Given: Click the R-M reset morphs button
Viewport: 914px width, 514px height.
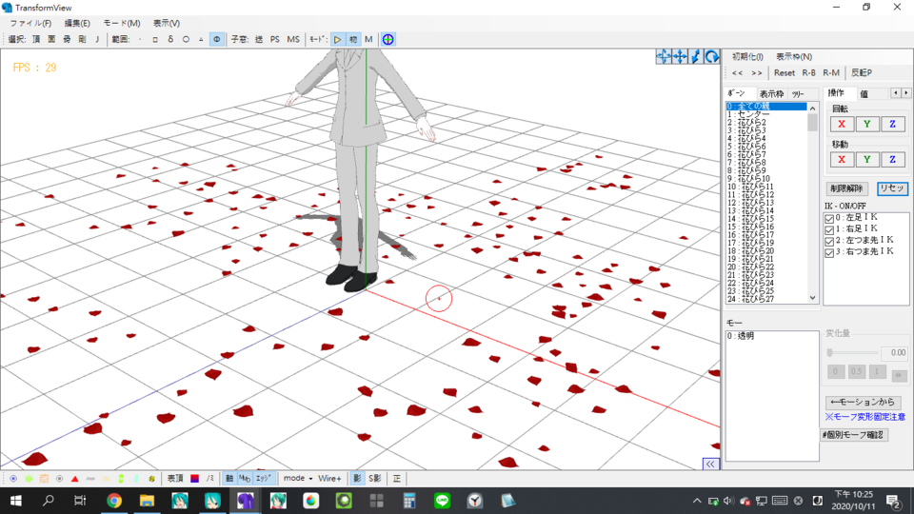Looking at the screenshot, I should [x=830, y=73].
